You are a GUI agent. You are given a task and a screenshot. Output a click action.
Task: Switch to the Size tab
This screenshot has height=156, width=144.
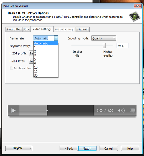pyautogui.click(x=26, y=29)
